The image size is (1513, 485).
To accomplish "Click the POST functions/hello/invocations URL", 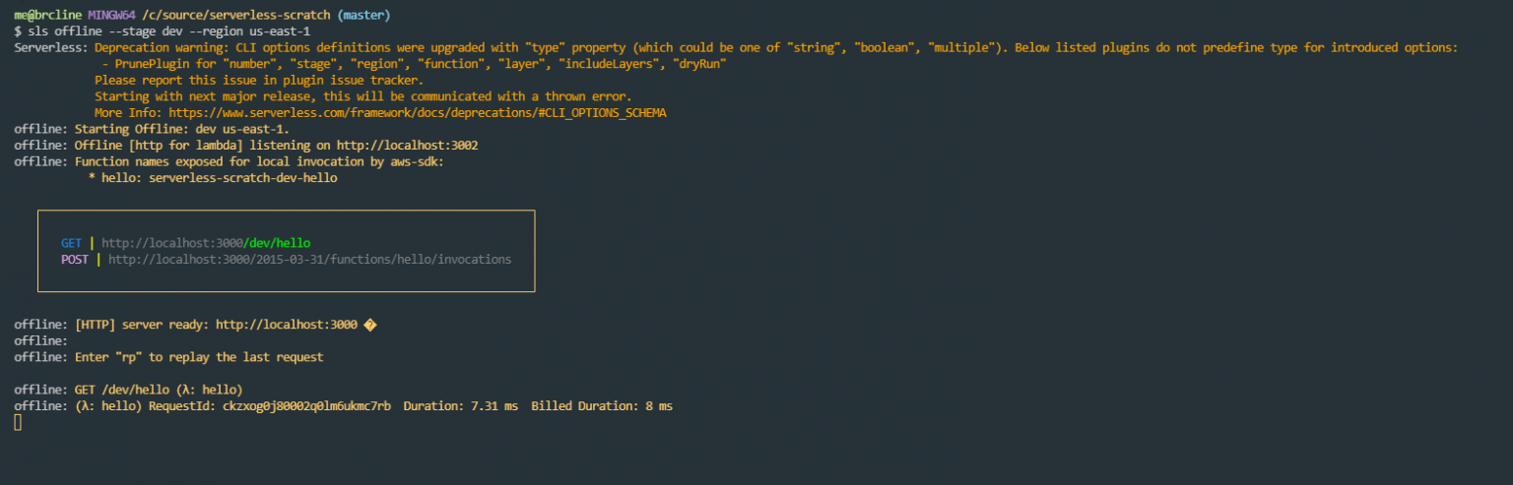I will click(x=309, y=260).
